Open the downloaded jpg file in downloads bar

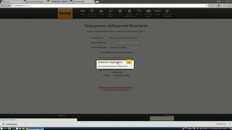coord(11,124)
